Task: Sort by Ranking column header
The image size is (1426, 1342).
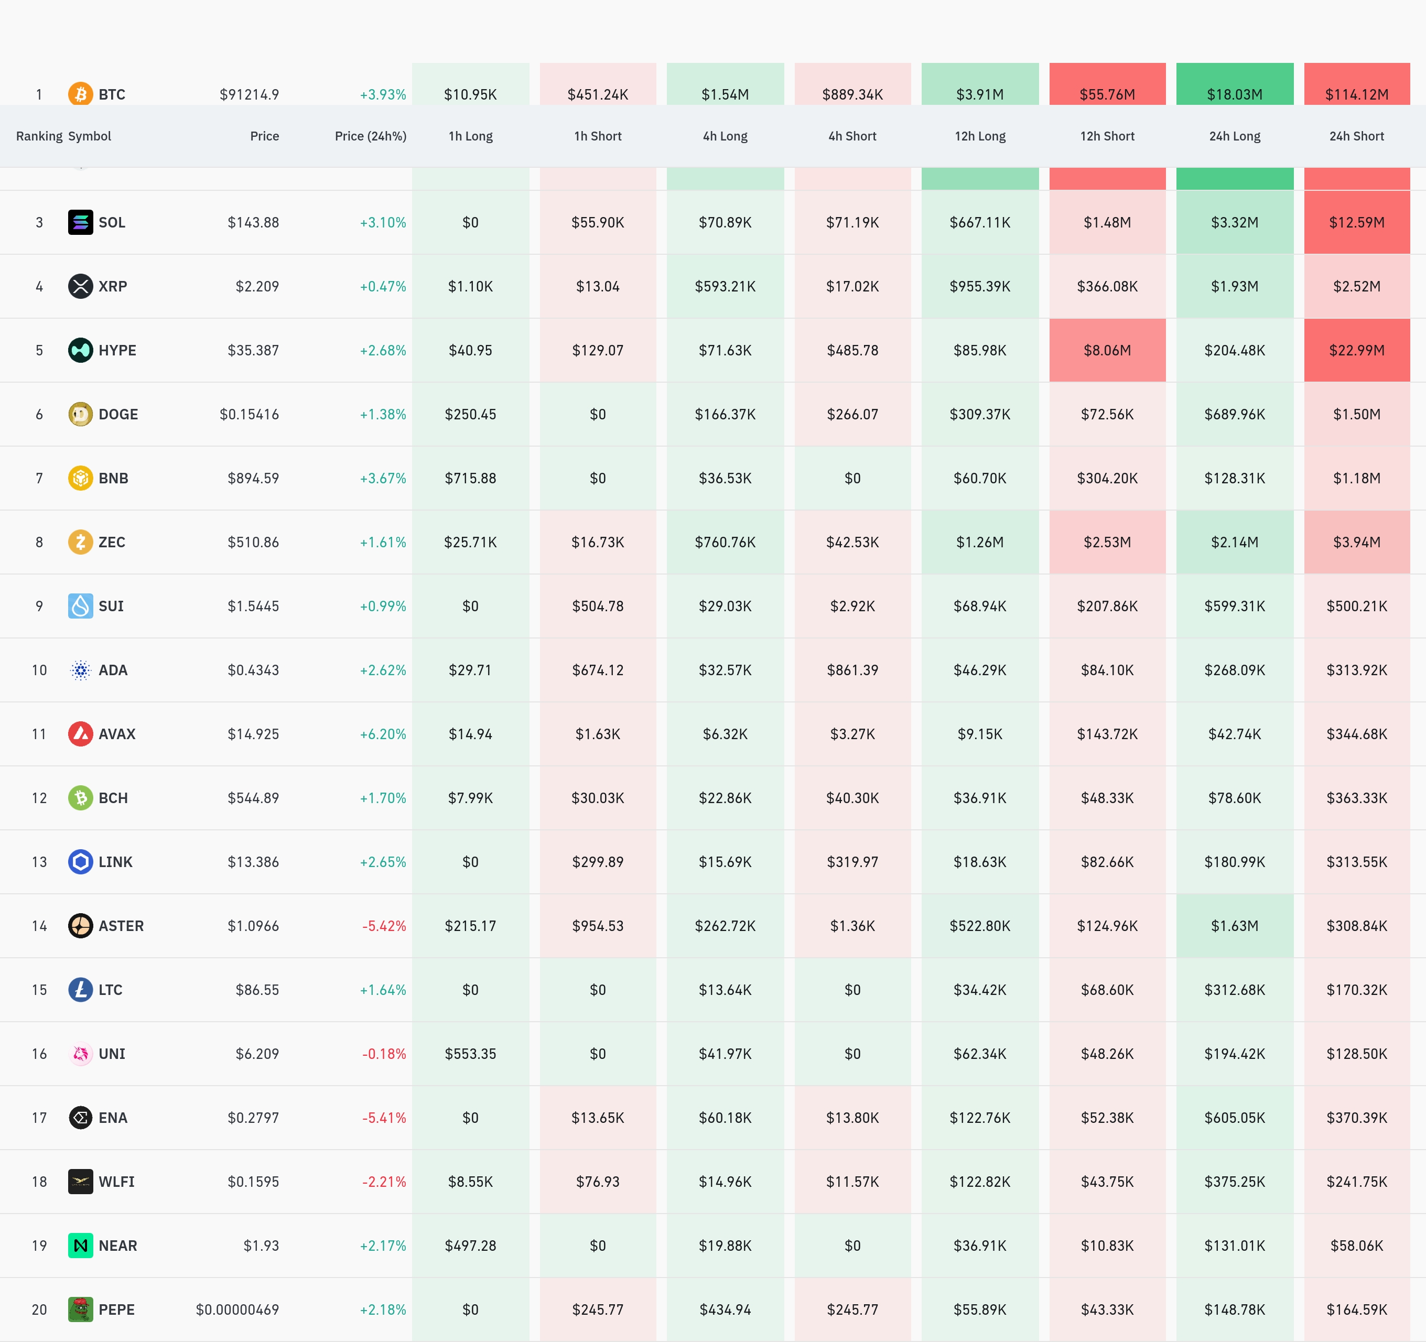Action: (x=39, y=136)
